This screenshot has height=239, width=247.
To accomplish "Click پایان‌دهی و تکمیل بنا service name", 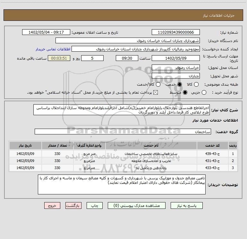I will tap(151, 168).
